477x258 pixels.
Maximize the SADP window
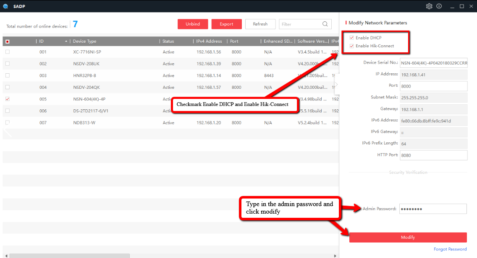[x=462, y=6]
